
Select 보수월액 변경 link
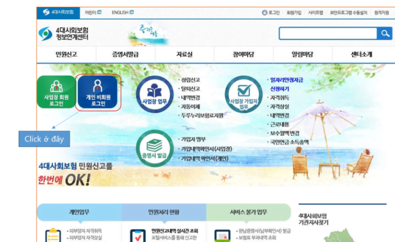(x=285, y=133)
